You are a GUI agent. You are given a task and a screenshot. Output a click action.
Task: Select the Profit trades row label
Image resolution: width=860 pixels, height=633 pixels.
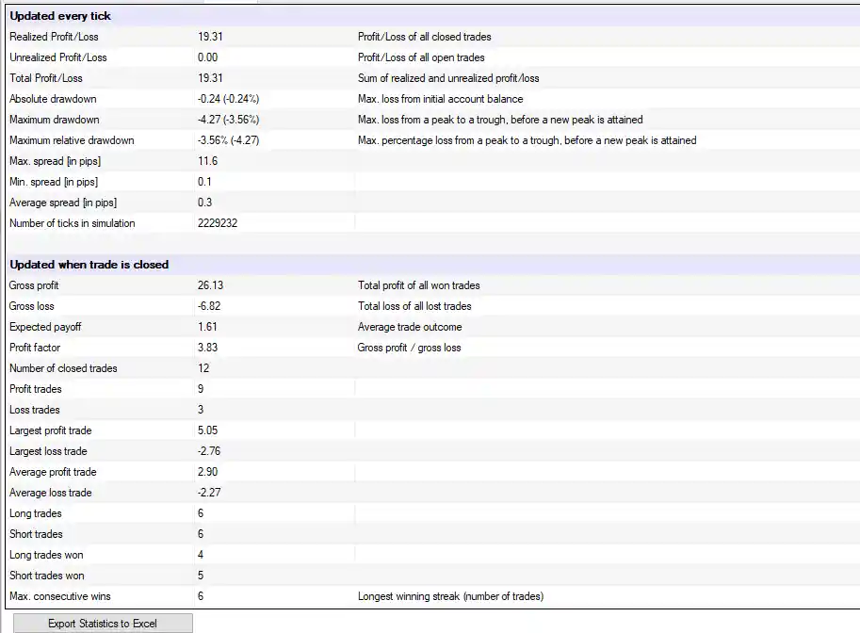tap(35, 389)
